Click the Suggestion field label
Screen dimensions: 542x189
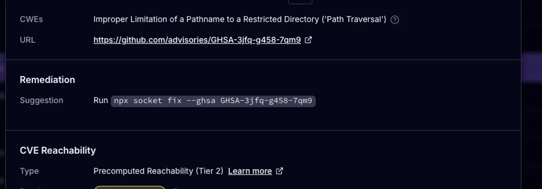[42, 100]
